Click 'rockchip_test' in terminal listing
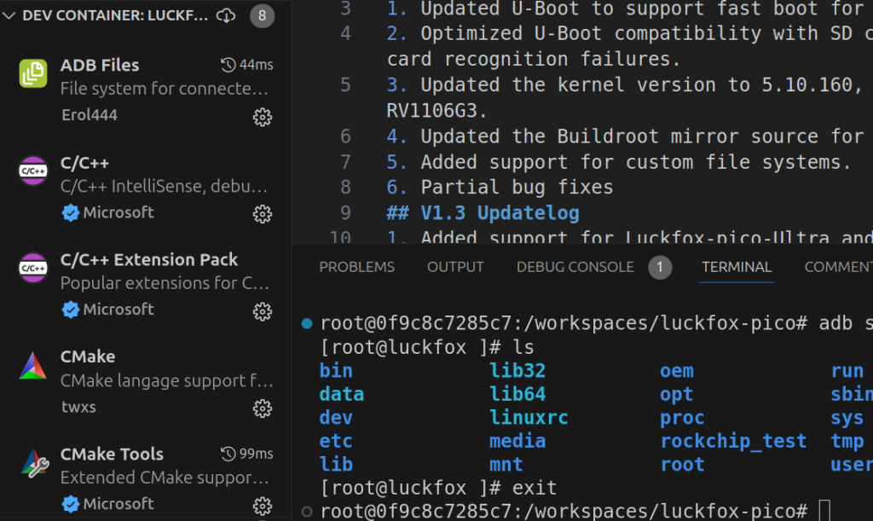The width and height of the screenshot is (873, 521). [x=733, y=442]
